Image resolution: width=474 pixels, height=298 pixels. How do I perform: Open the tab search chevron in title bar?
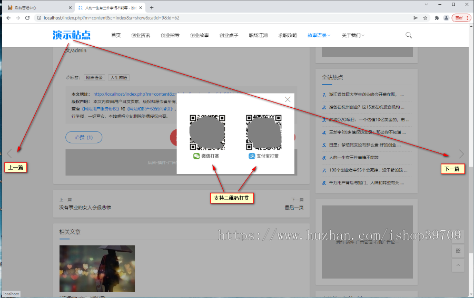point(426,4)
